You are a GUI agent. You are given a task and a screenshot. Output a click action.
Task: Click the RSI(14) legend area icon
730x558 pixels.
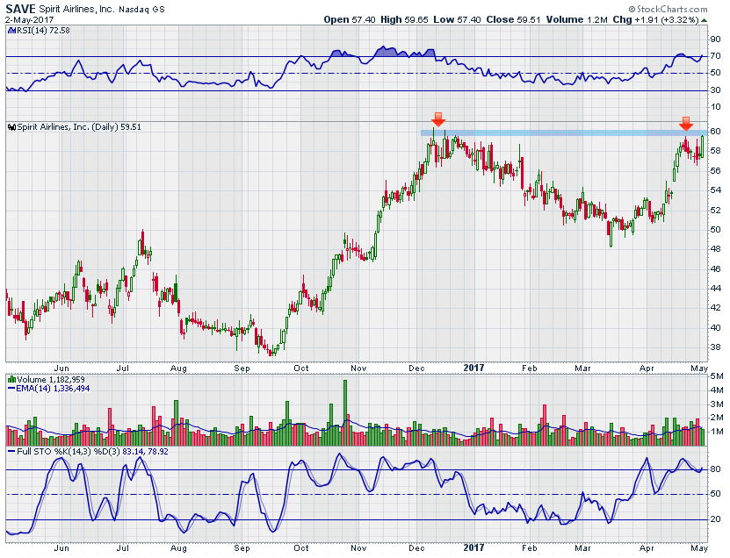click(x=10, y=31)
